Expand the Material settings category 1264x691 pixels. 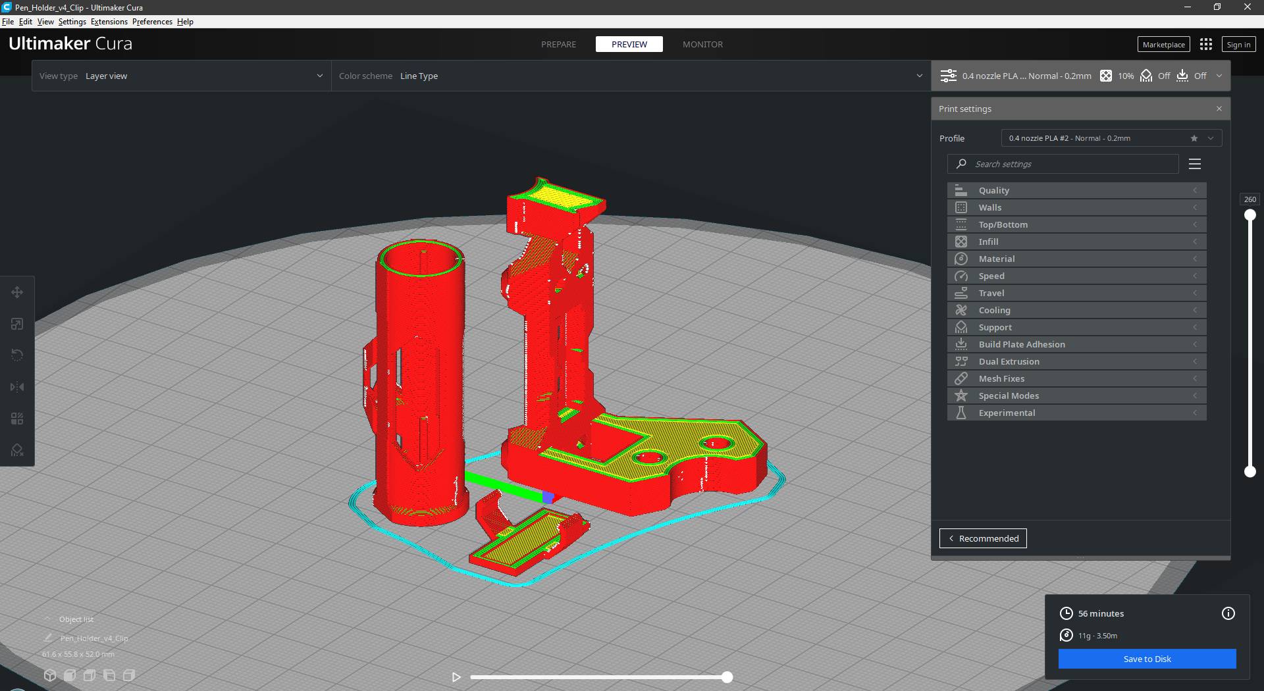click(1077, 259)
